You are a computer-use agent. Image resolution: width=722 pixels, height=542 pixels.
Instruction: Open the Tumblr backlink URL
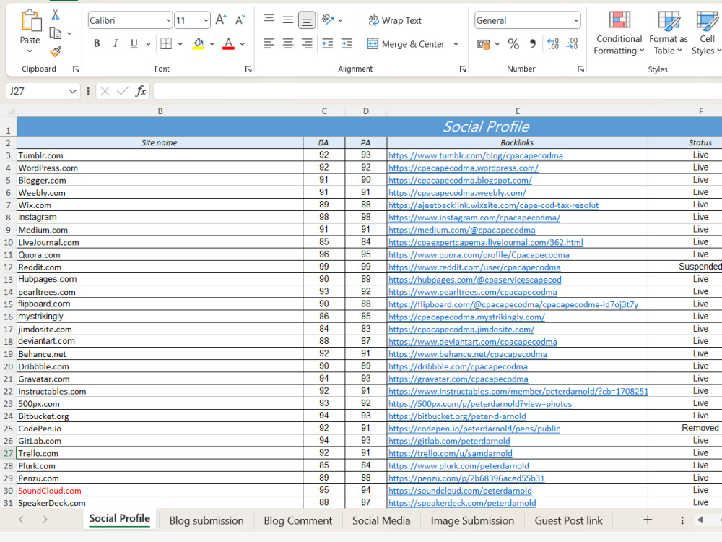click(475, 155)
